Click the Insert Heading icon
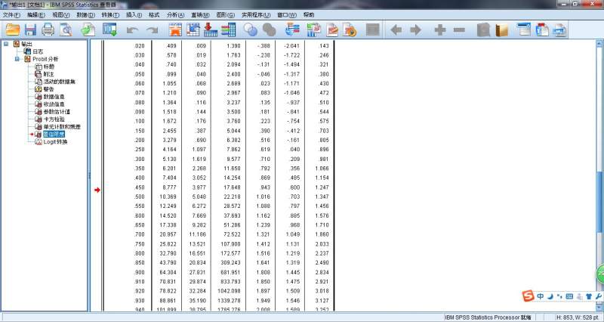604x322 pixels. coord(524,29)
